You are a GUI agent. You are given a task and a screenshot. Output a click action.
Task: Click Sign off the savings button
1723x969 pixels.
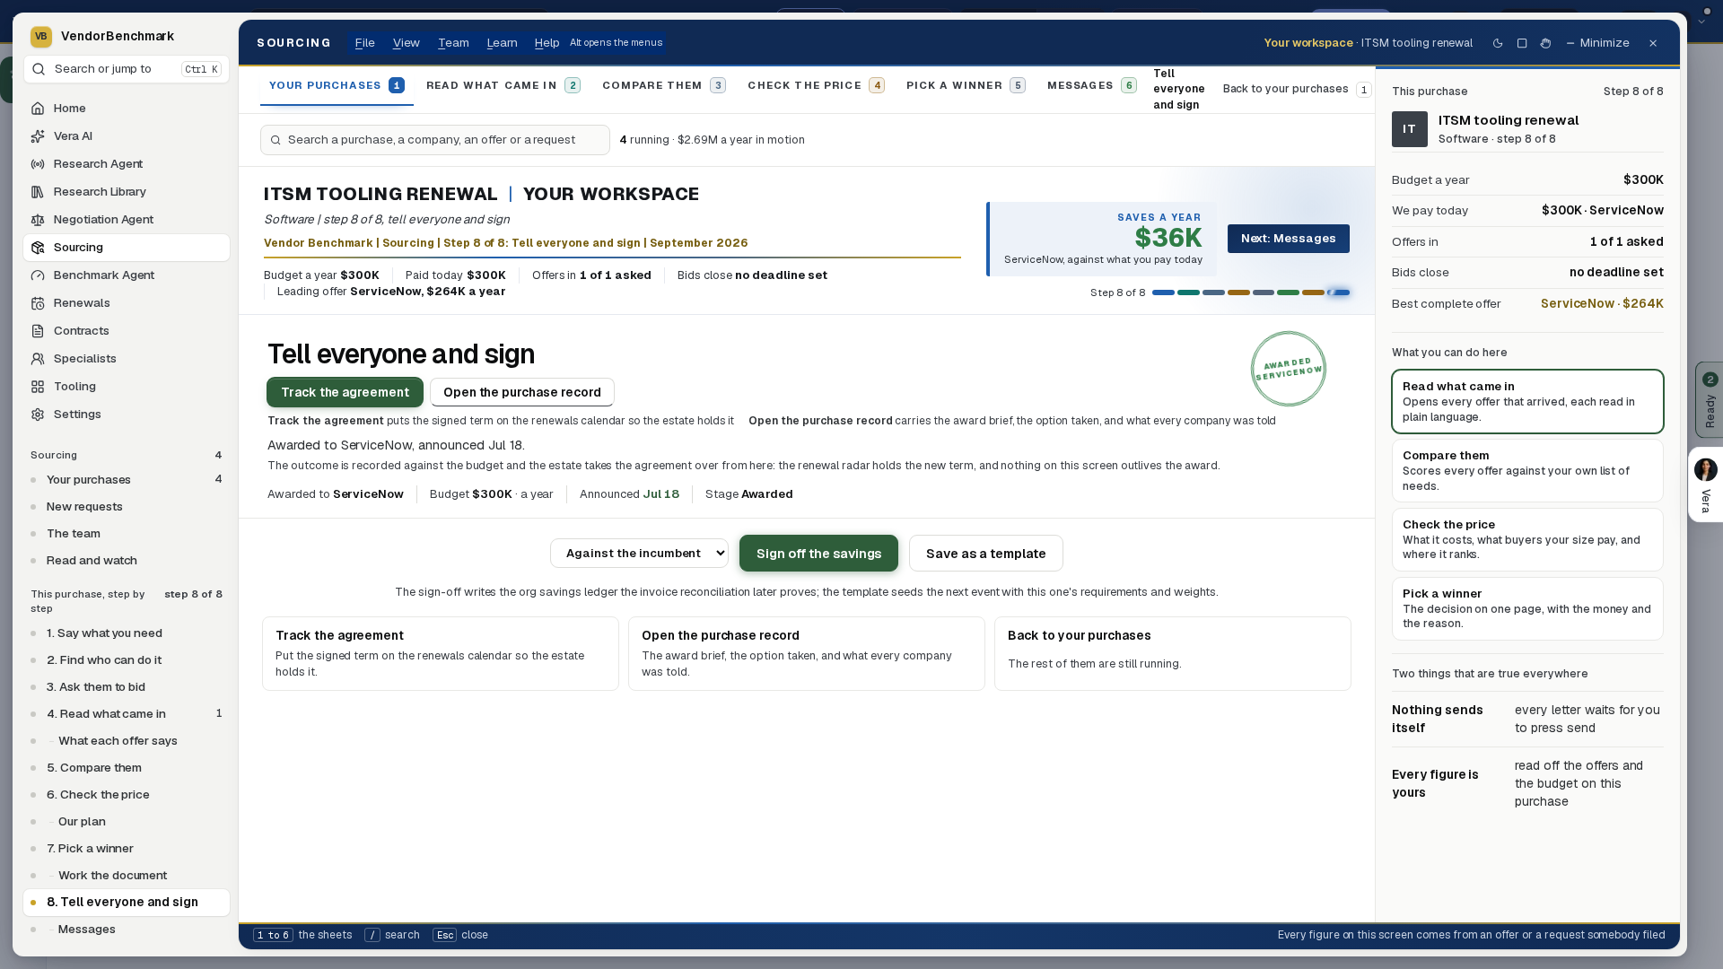[x=818, y=554]
